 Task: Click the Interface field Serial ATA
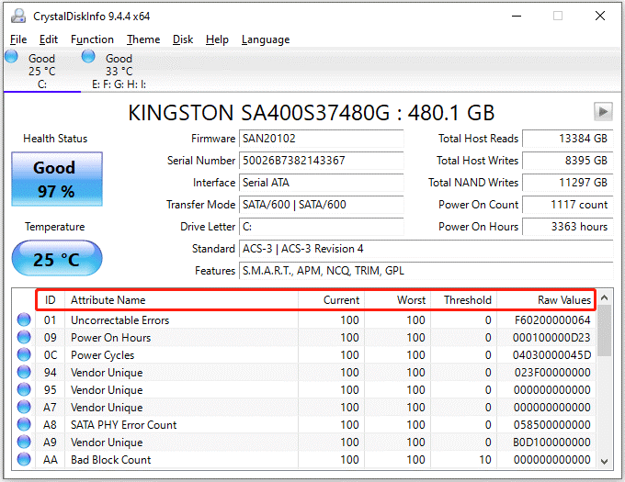322,183
